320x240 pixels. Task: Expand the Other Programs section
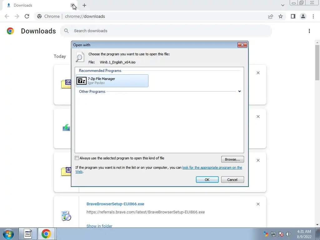point(239,92)
